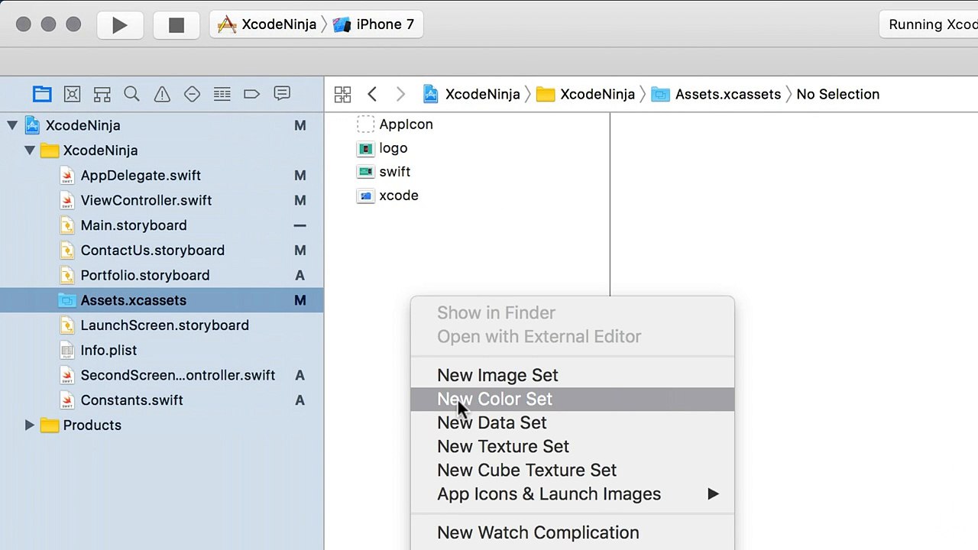Show the Project navigator
Screen dimensions: 978x550
pyautogui.click(x=42, y=94)
